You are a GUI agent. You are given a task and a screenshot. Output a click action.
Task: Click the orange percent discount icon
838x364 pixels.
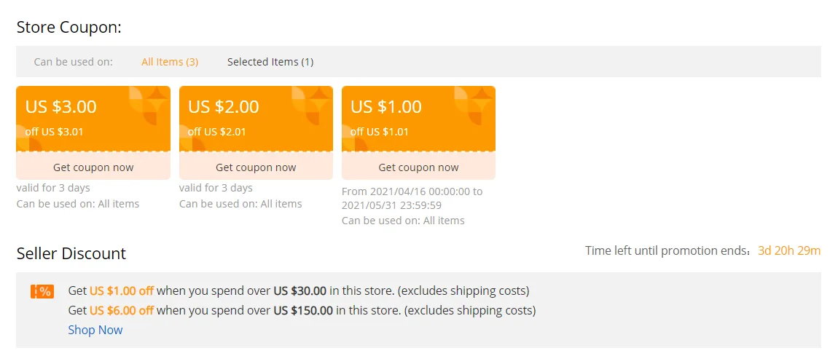[x=42, y=291]
